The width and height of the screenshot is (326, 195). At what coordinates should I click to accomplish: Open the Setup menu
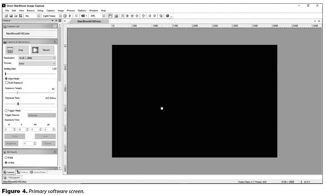coord(40,11)
